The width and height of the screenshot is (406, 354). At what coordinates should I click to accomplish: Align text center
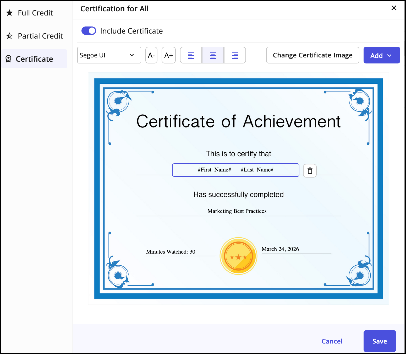(x=213, y=55)
